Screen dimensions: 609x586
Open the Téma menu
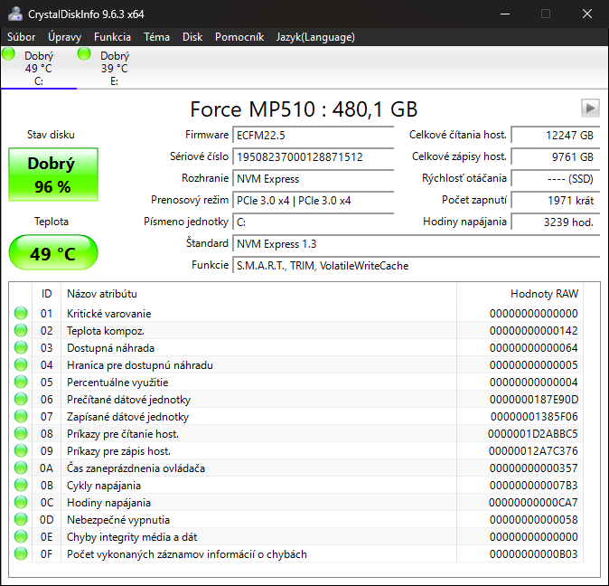point(156,37)
